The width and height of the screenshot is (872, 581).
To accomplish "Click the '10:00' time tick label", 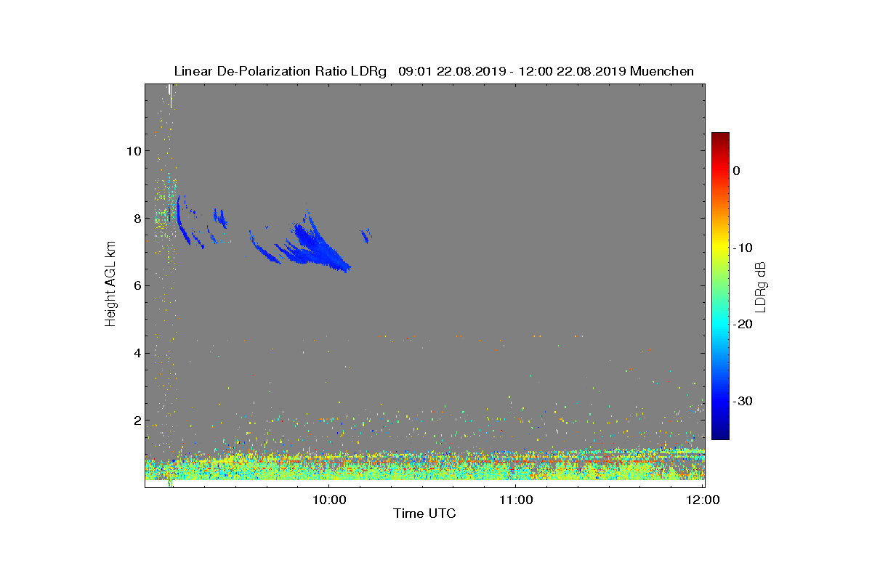I will pos(328,500).
